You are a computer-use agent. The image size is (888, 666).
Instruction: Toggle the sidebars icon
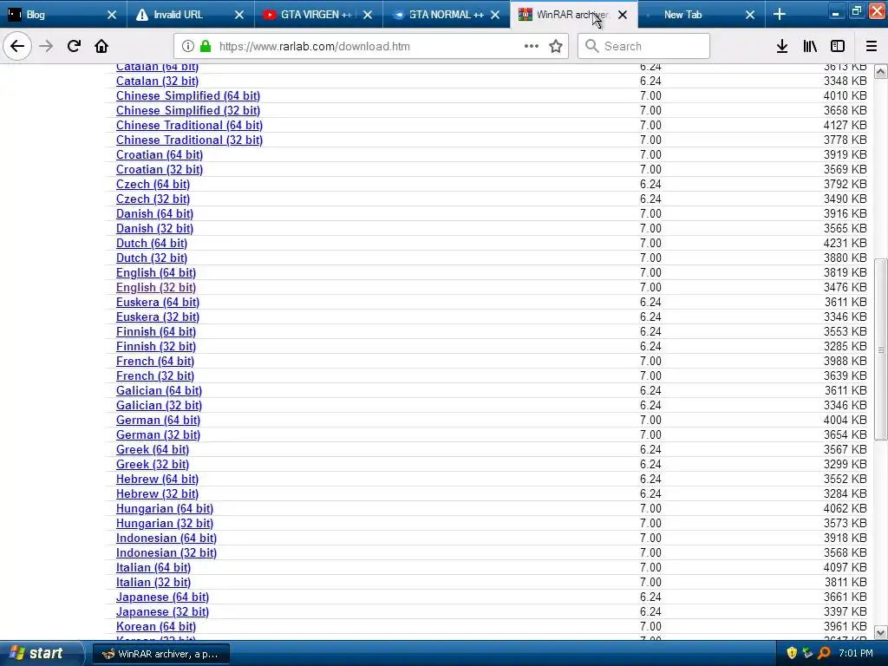click(x=838, y=46)
